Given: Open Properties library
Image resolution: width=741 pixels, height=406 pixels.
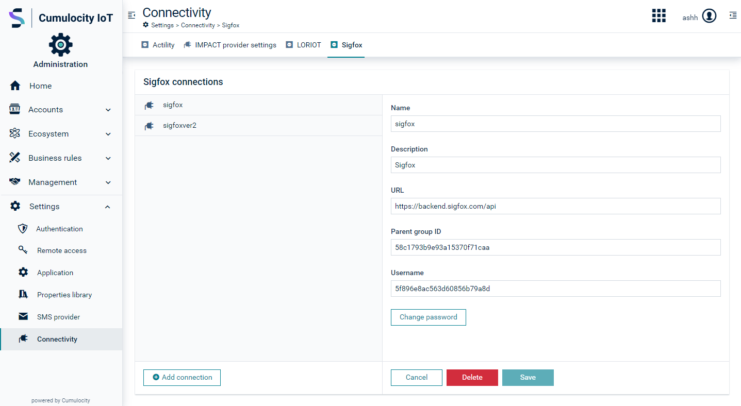Looking at the screenshot, I should click(61, 295).
